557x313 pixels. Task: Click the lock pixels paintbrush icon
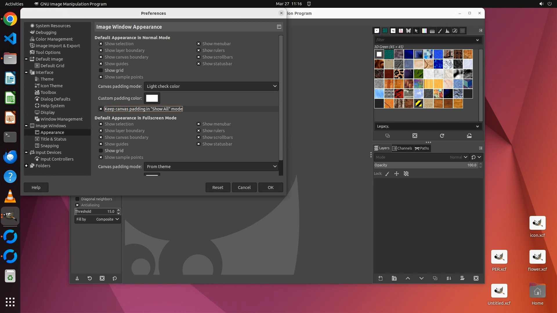point(387,174)
